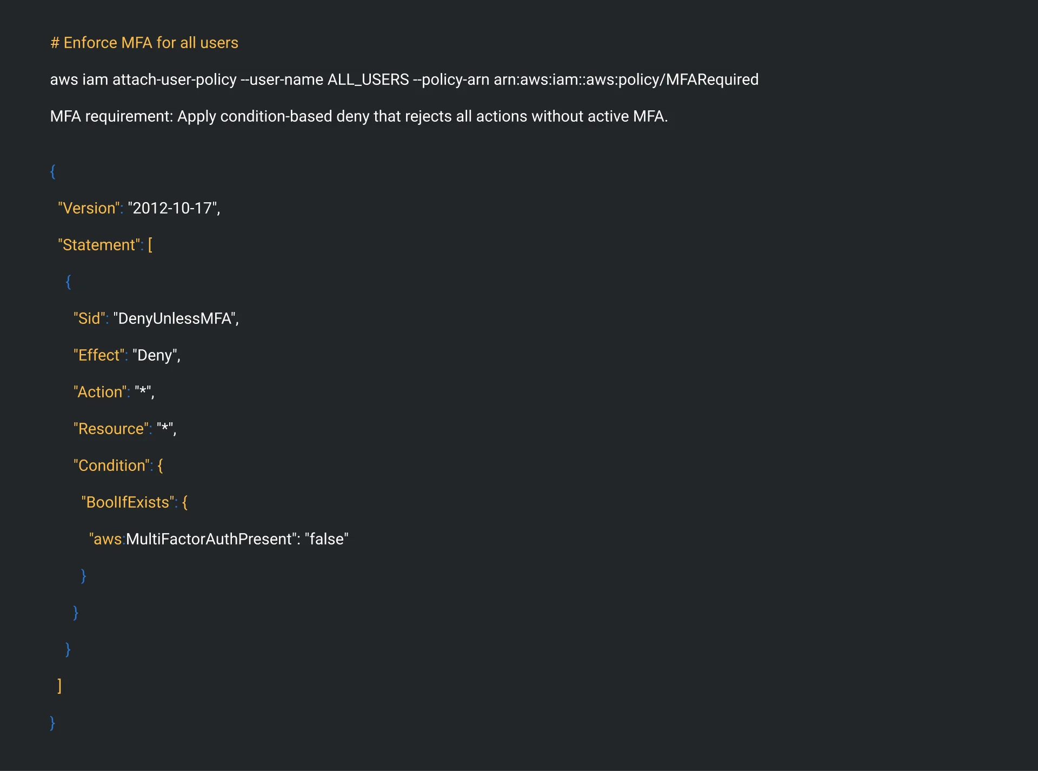Image resolution: width=1038 pixels, height=771 pixels.
Task: Click the "Version" key
Action: pos(89,208)
